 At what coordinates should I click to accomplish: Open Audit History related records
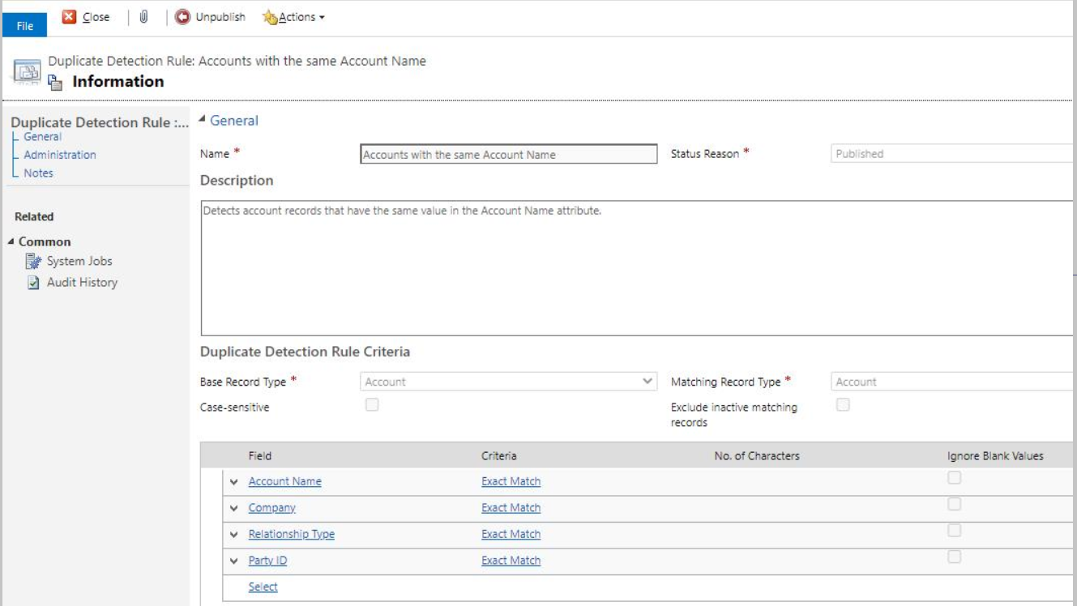click(82, 282)
